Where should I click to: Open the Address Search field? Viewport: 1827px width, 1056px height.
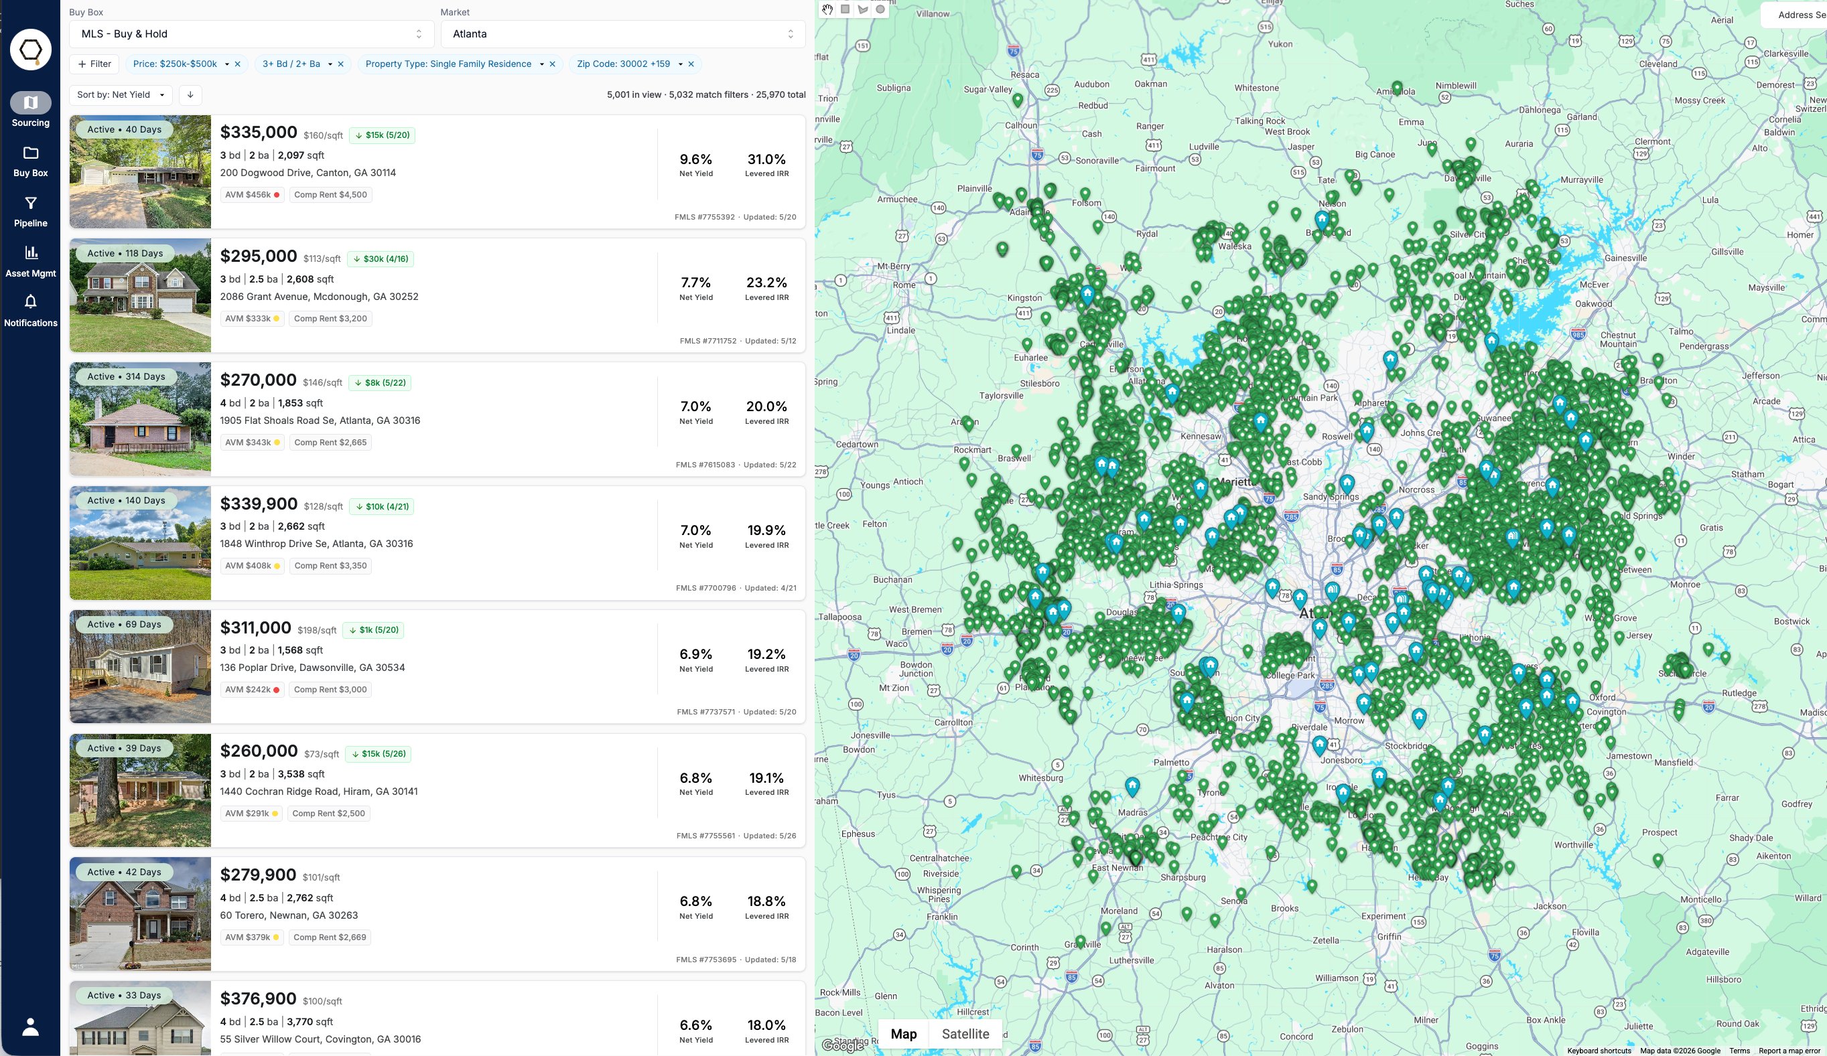click(1795, 15)
